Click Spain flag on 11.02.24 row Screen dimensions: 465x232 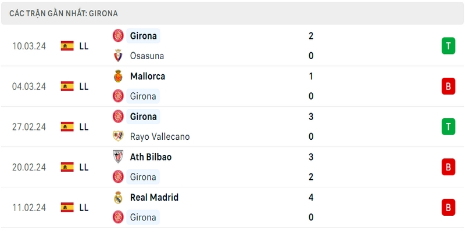(67, 208)
